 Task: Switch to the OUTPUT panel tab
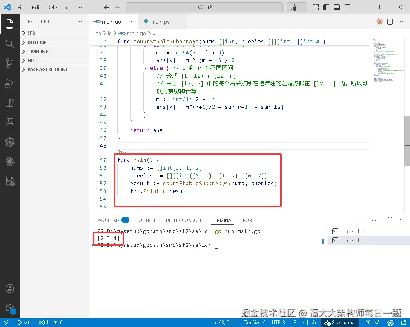click(147, 220)
